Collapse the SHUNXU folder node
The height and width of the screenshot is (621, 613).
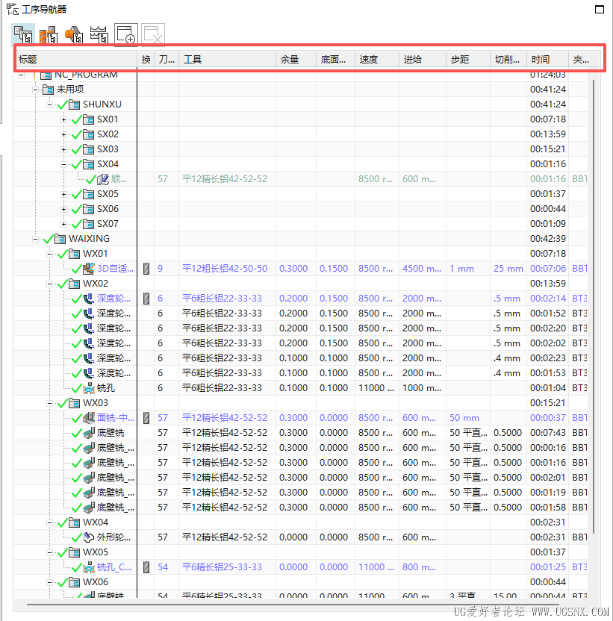click(x=49, y=104)
